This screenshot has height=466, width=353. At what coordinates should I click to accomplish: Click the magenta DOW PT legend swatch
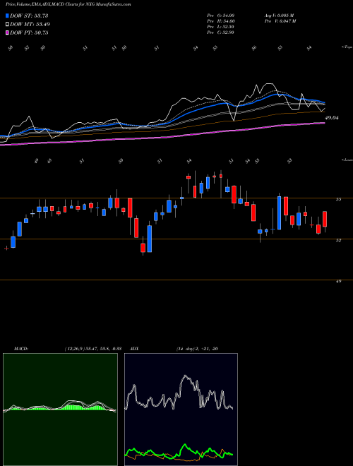[x=7, y=32]
